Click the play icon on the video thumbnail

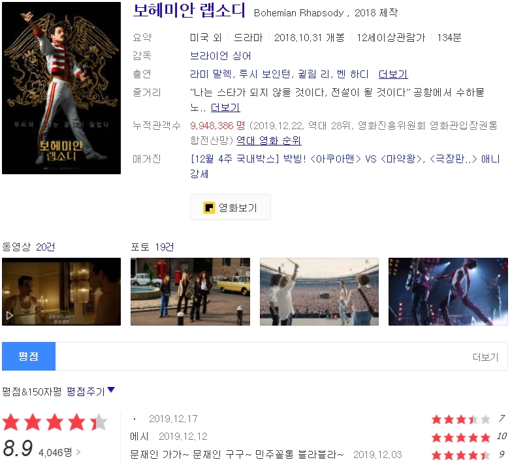(x=9, y=315)
